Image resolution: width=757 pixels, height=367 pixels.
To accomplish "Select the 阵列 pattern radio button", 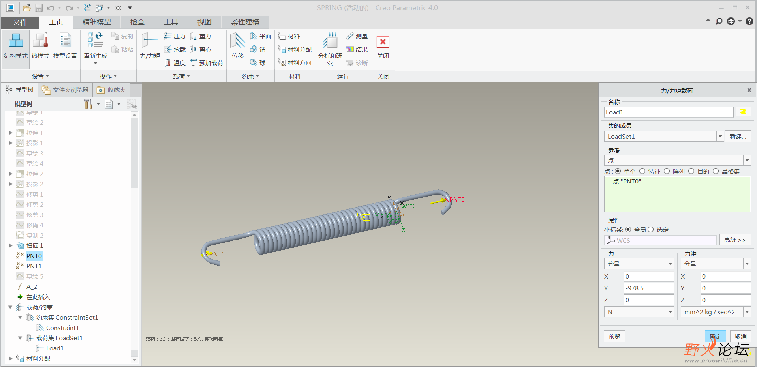I will tap(667, 171).
